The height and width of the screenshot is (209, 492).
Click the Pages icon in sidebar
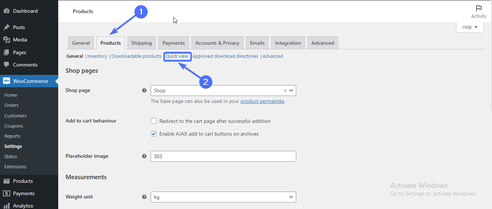point(7,52)
